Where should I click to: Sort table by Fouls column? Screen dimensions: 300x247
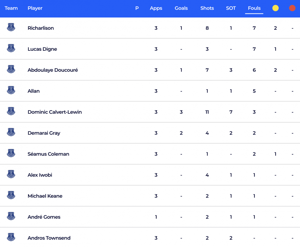(x=254, y=8)
